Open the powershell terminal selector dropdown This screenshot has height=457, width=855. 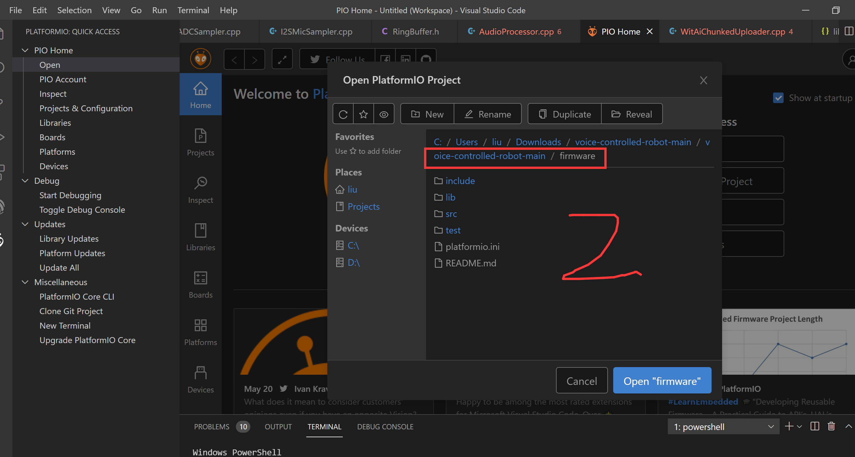coord(723,427)
